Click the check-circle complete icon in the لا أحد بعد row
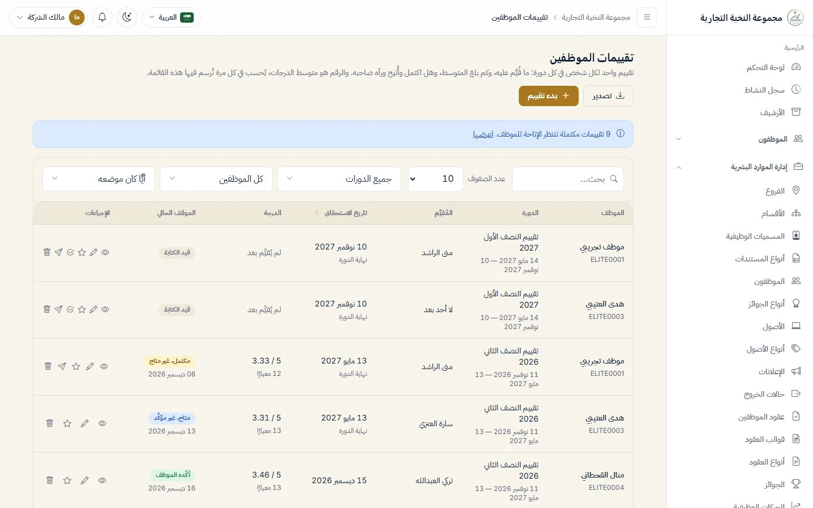 (x=70, y=309)
